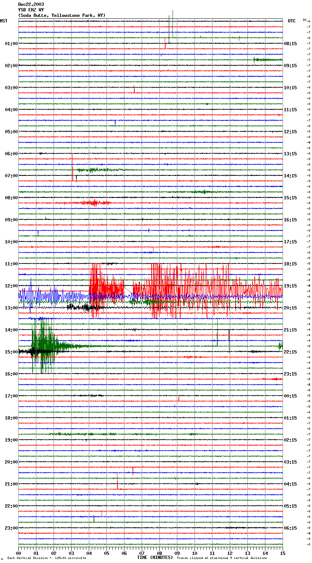Click the '08:15' UTC time label
The width and height of the screenshot is (312, 563).
290,44
